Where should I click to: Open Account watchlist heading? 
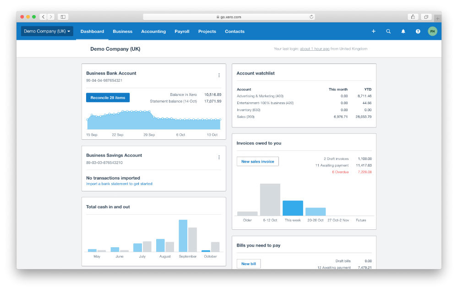(256, 74)
